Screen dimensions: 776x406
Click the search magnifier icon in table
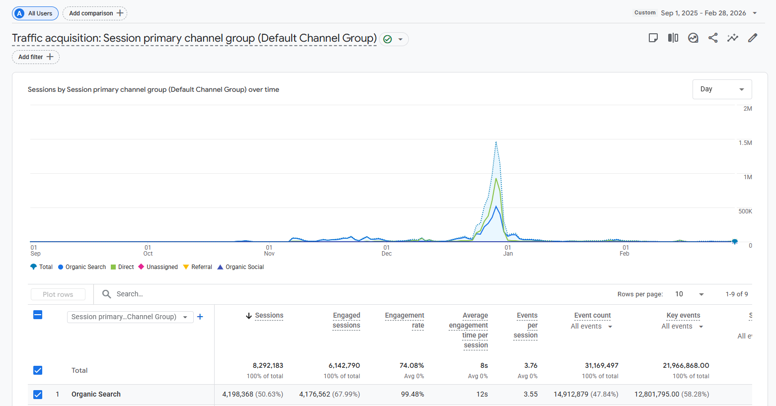(106, 294)
